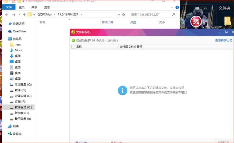The image size is (234, 143).
Task: Minimize the 文件粉碎机 window
Action: pyautogui.click(x=220, y=32)
